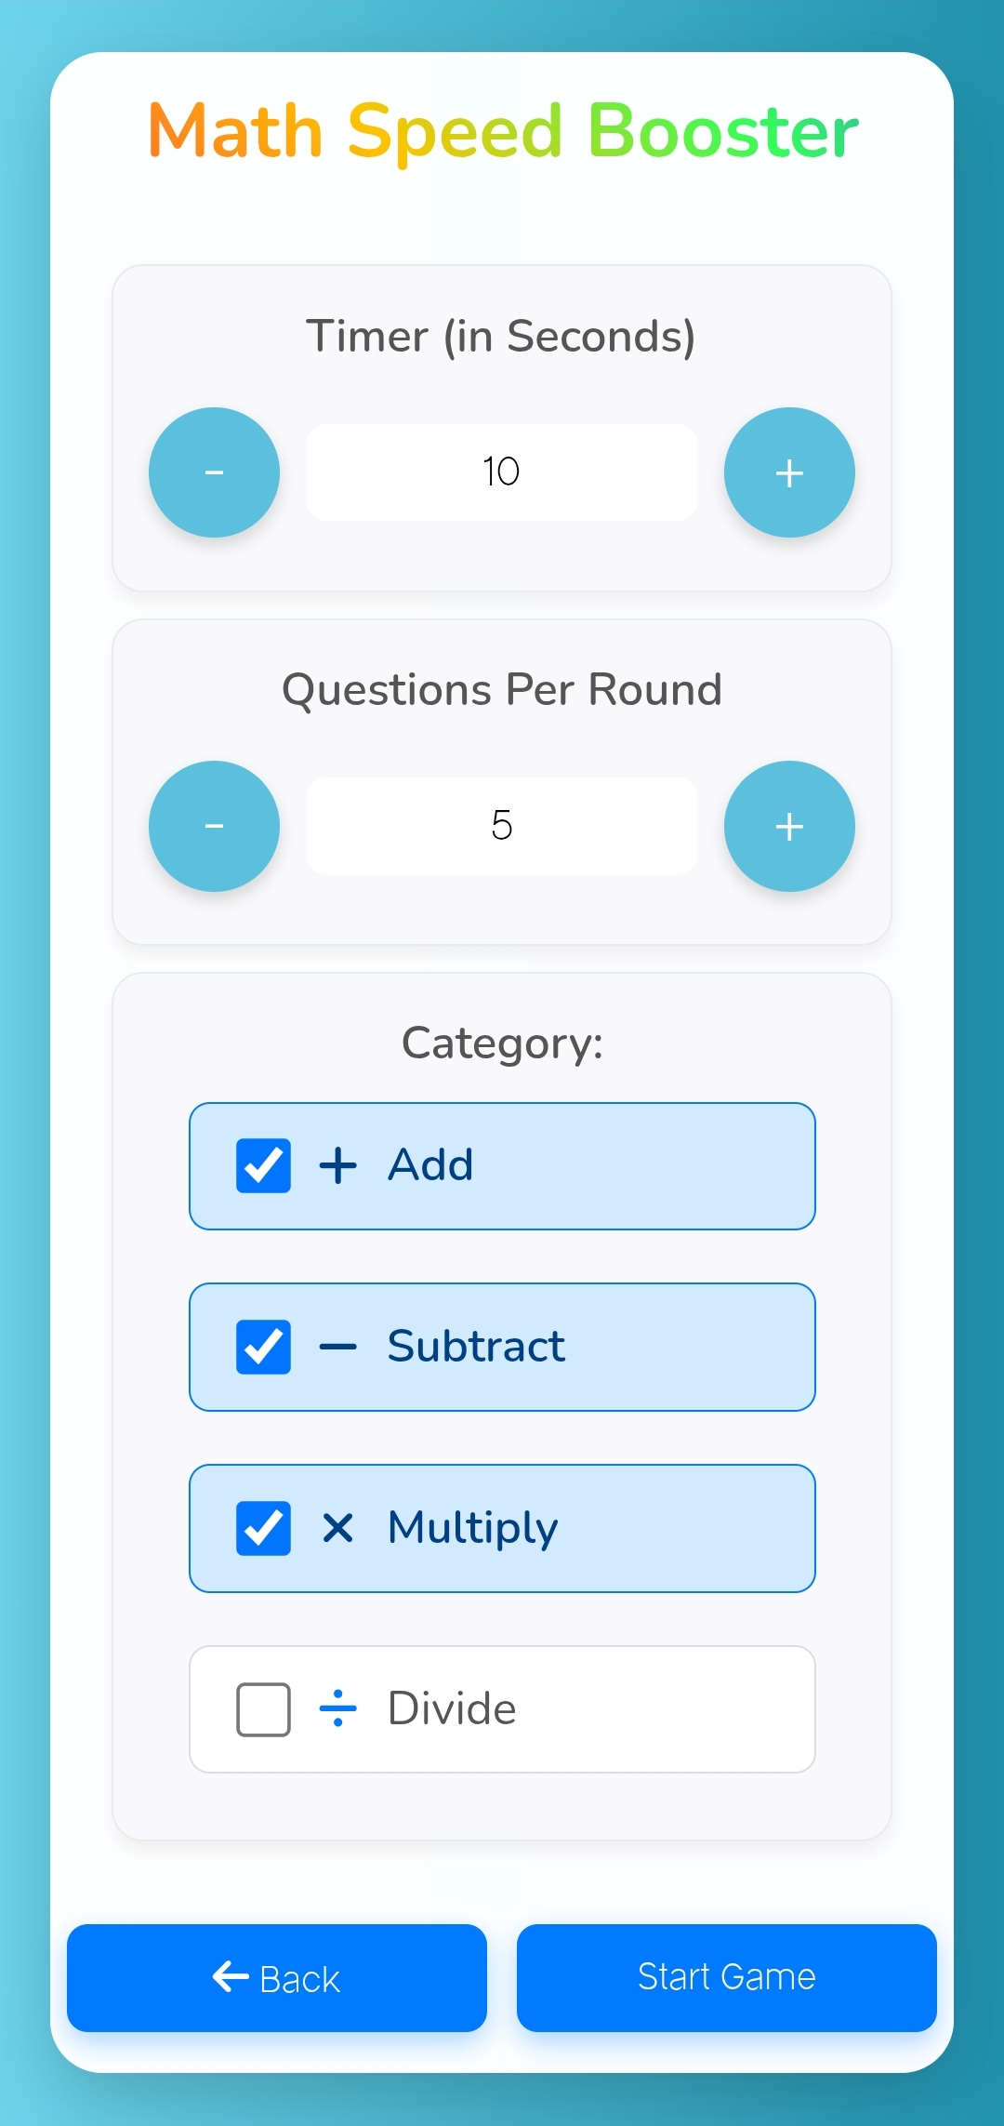The image size is (1004, 2126).
Task: Click the timer value field showing 10
Action: (x=501, y=472)
